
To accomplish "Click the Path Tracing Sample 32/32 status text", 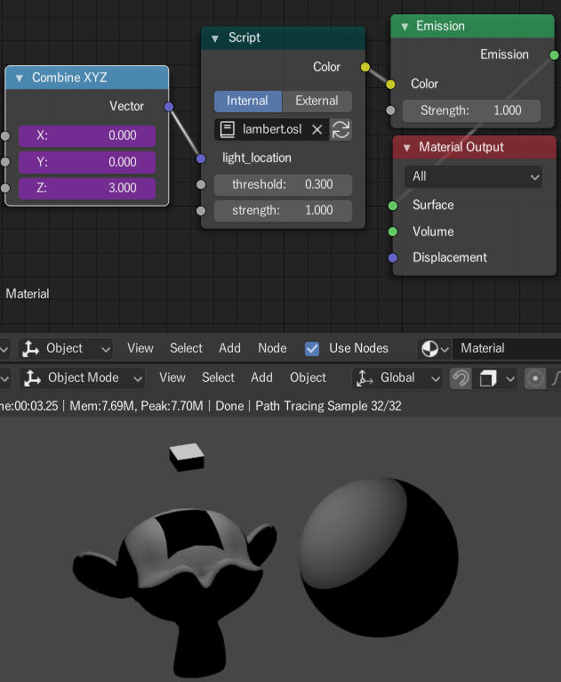I will tap(328, 406).
